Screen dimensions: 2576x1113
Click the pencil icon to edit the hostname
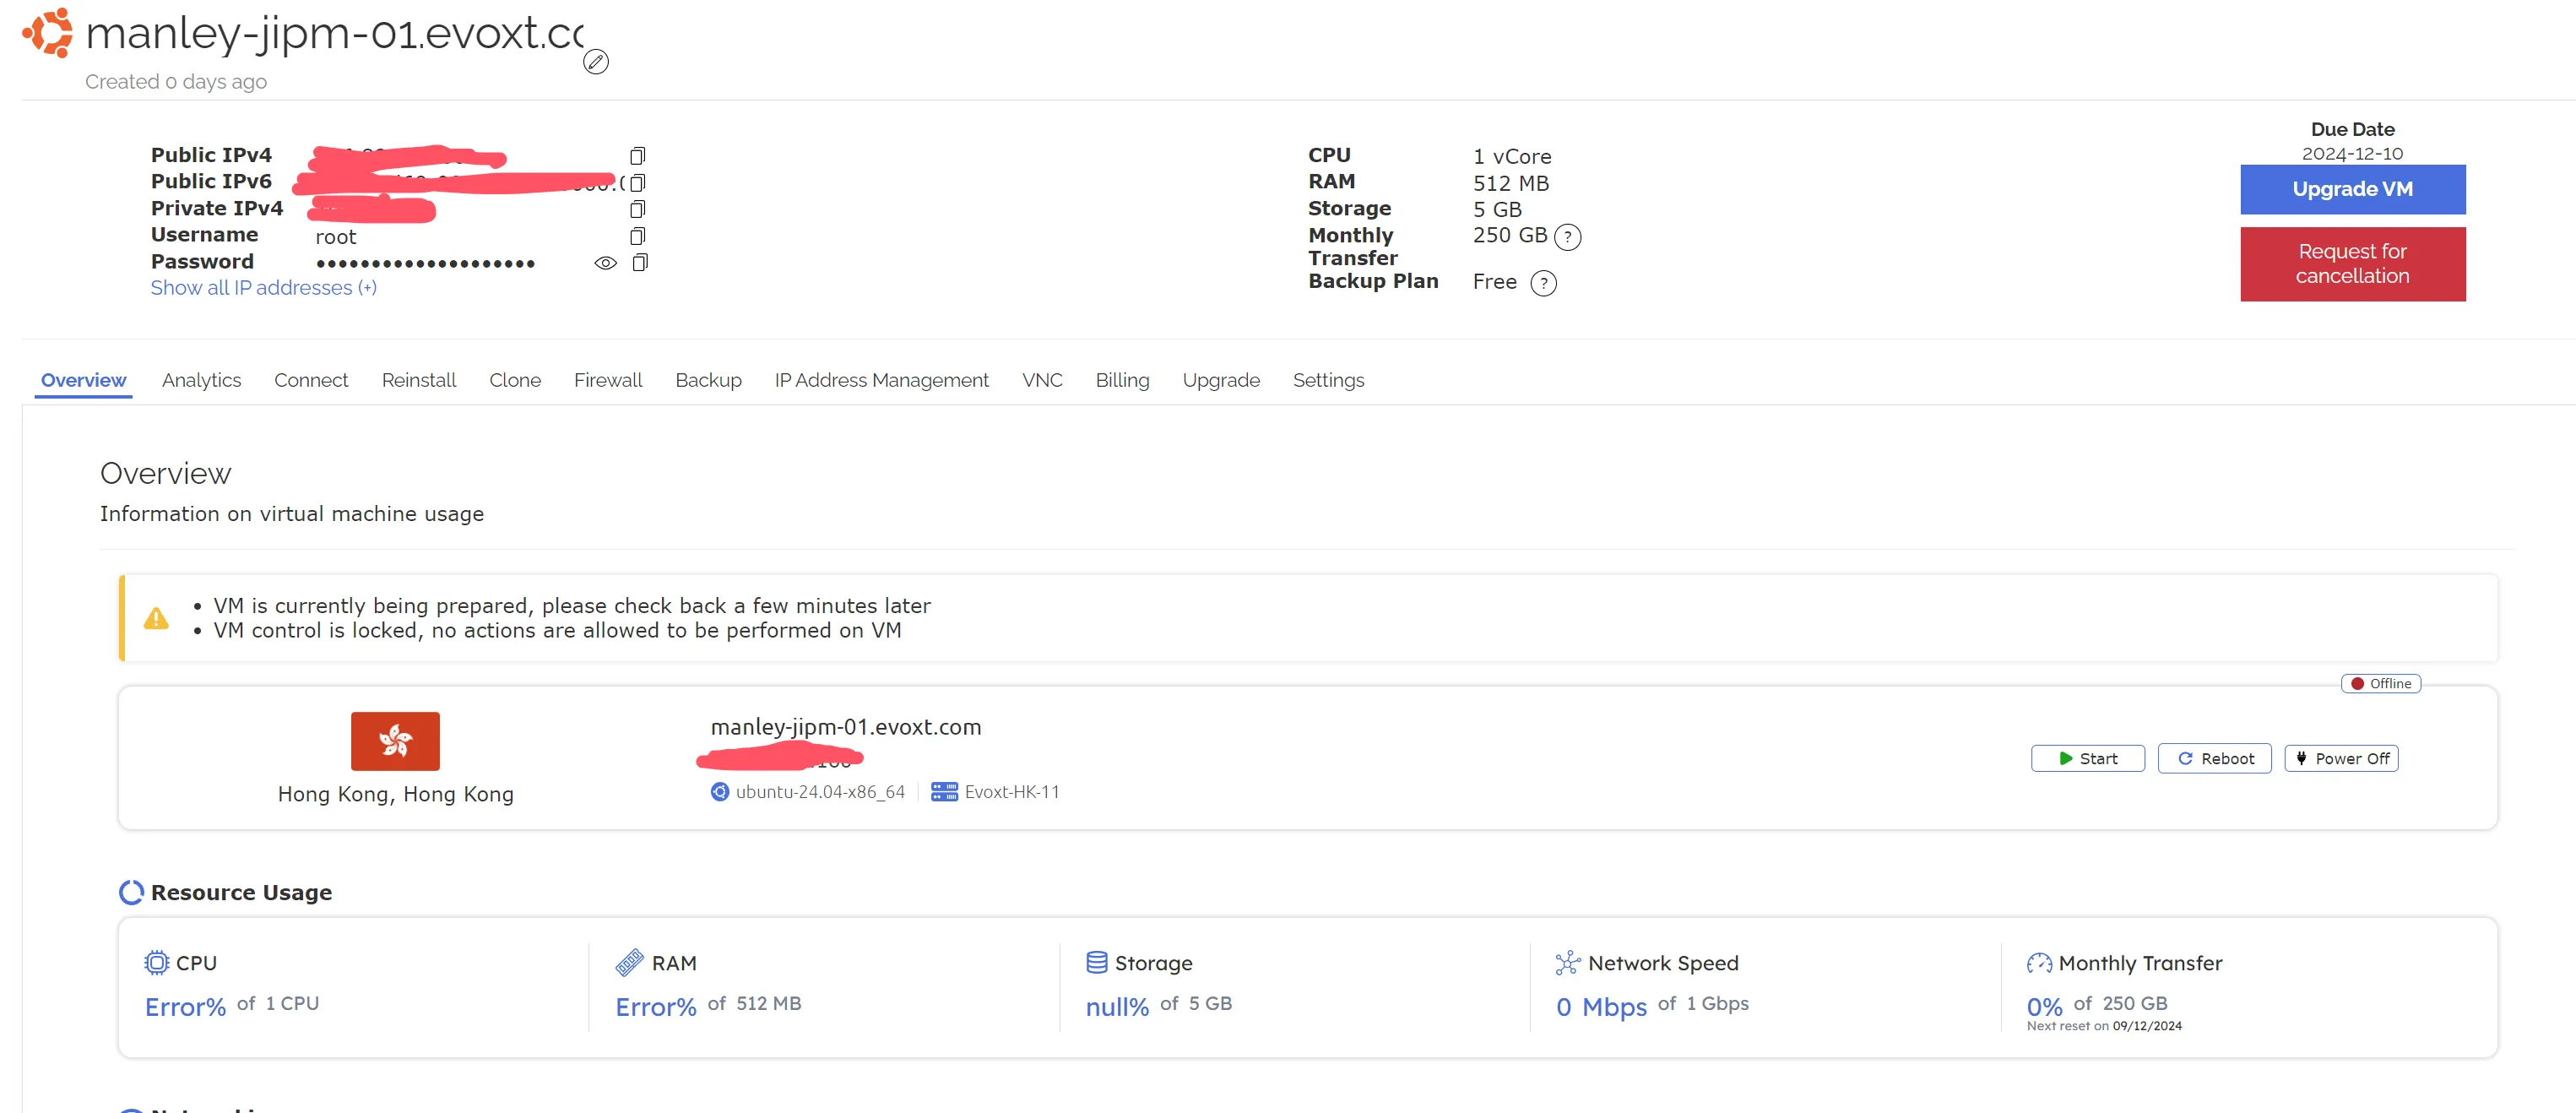[x=596, y=62]
